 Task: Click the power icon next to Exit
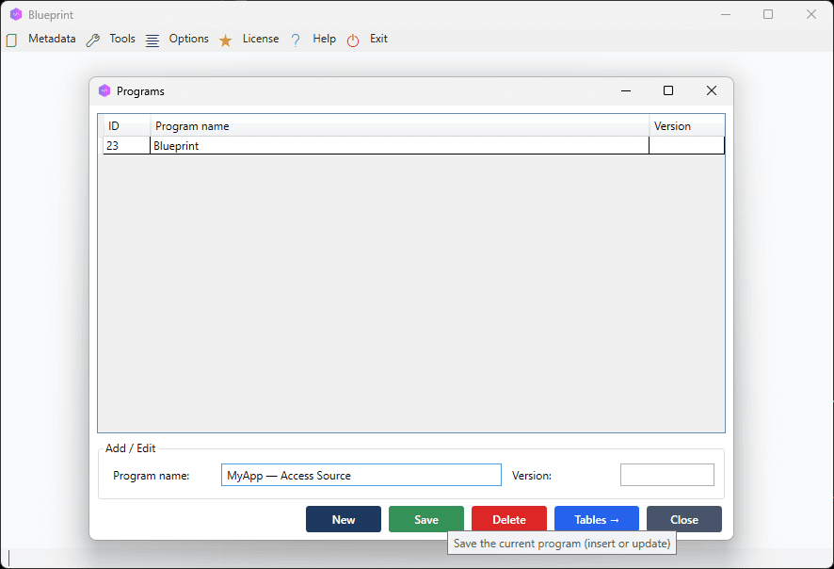353,40
